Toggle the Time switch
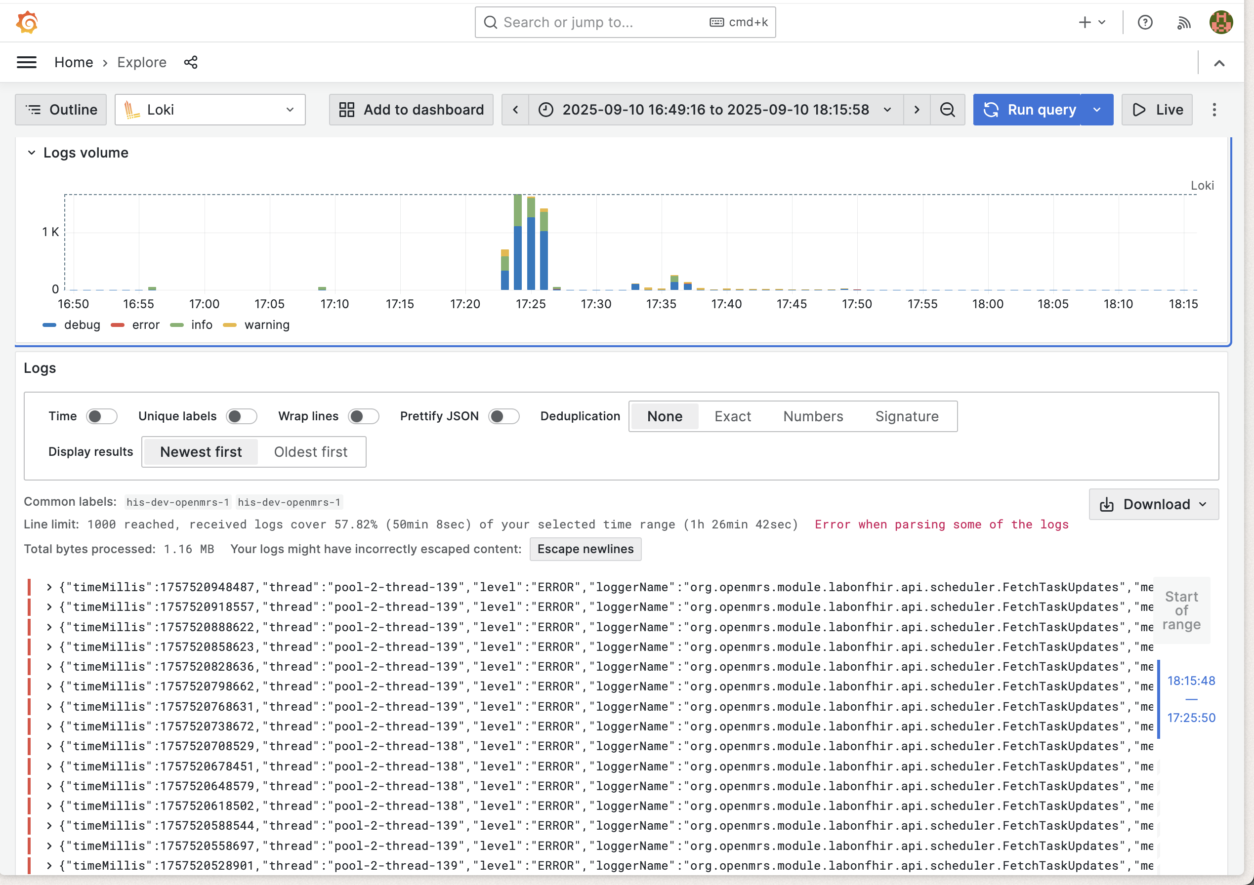This screenshot has height=885, width=1254. [x=102, y=416]
